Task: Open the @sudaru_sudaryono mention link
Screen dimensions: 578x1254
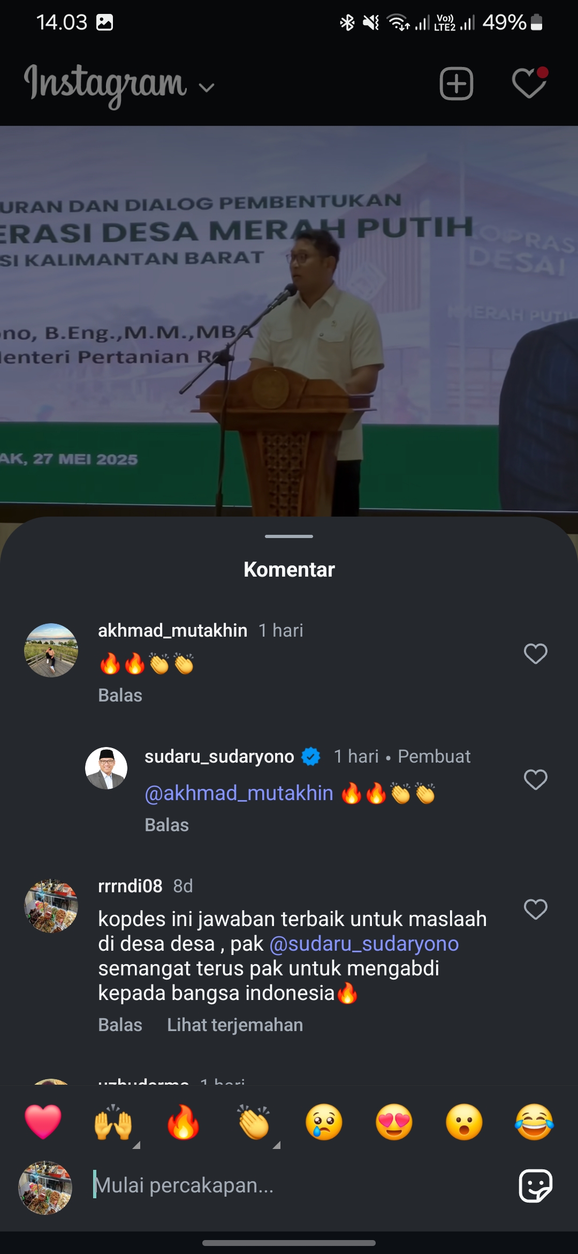Action: click(364, 944)
